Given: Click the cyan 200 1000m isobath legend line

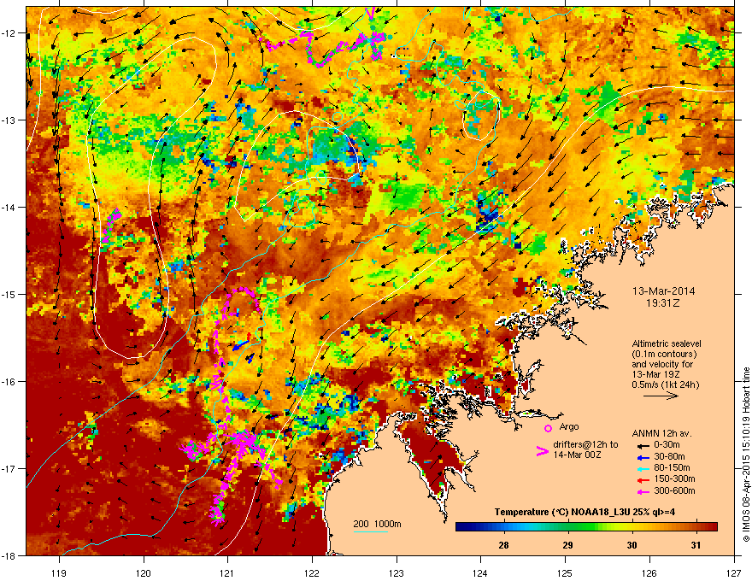Looking at the screenshot, I should [370, 531].
